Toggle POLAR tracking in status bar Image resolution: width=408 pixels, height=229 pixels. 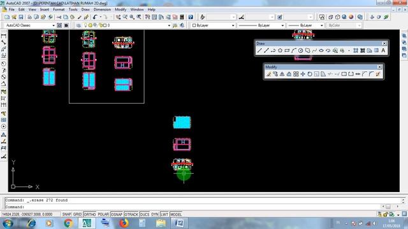tap(103, 214)
